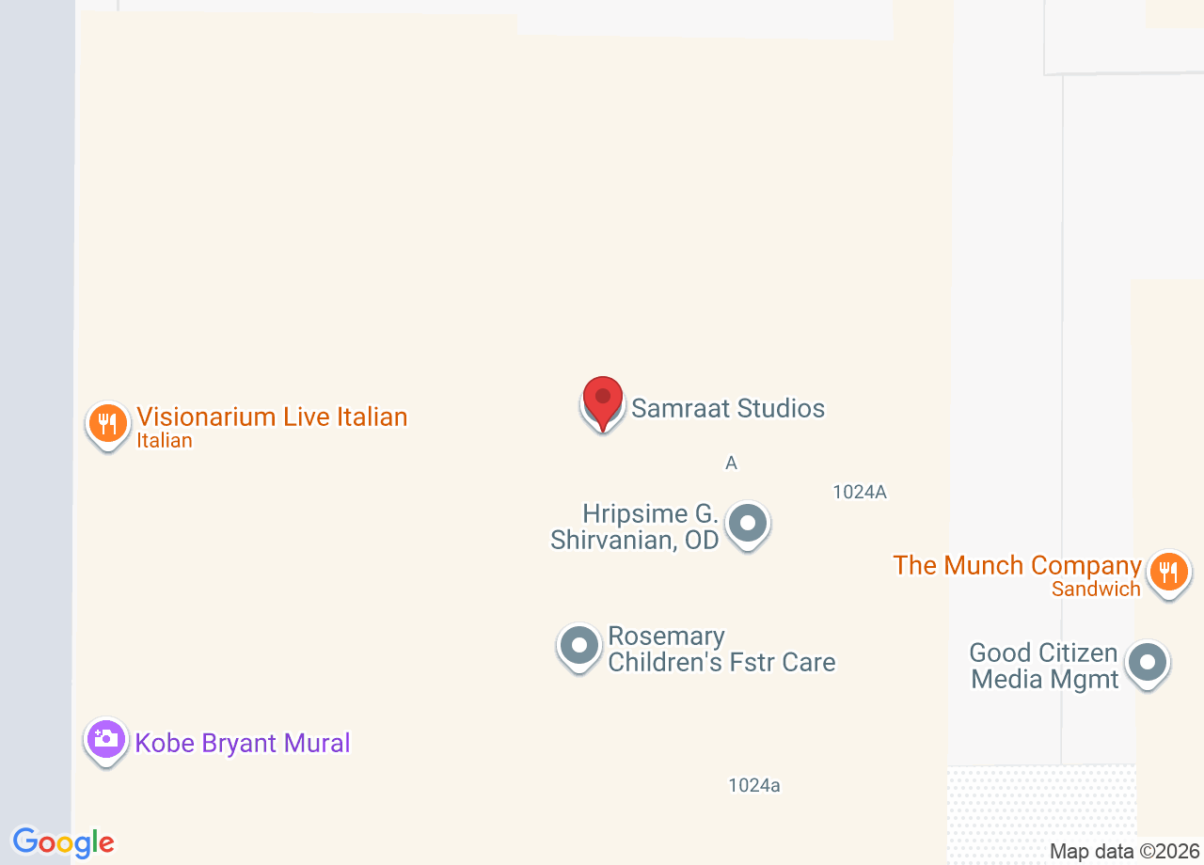Click the lowercase 1024a address label
The height and width of the screenshot is (865, 1204).
754,785
